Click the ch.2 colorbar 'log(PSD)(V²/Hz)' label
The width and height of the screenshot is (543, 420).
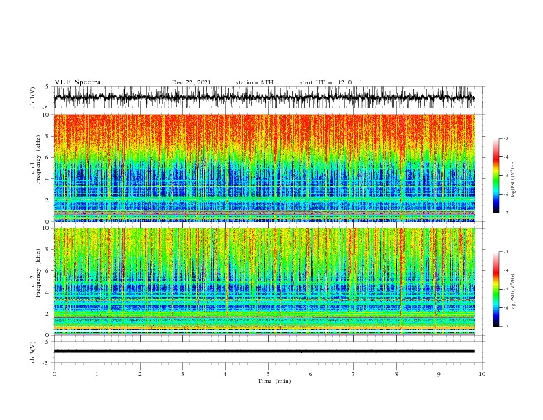pyautogui.click(x=513, y=292)
